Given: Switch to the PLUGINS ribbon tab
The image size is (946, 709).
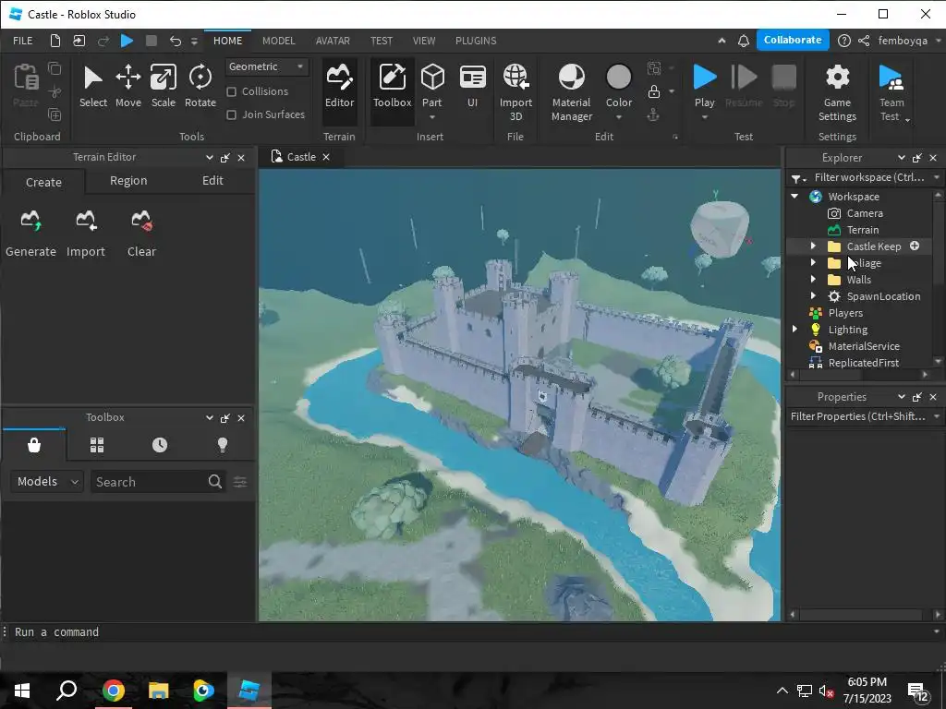Looking at the screenshot, I should (476, 41).
